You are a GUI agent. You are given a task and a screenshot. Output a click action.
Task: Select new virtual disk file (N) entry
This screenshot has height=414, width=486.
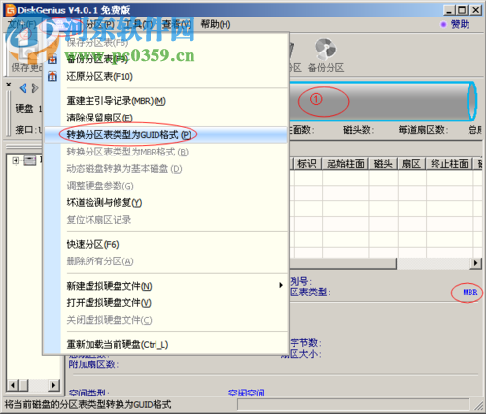click(x=165, y=286)
